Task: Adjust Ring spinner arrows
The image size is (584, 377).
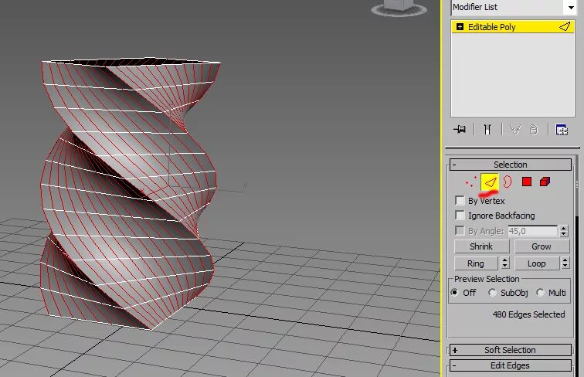Action: (x=505, y=263)
